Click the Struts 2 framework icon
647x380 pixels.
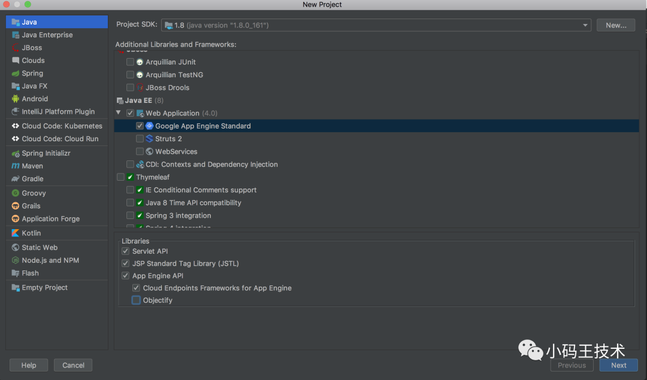click(149, 138)
